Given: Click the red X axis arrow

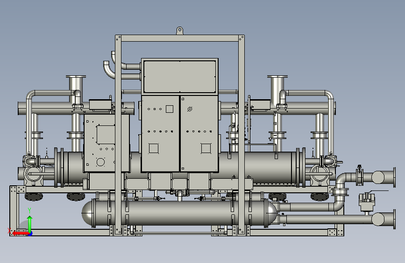Looking at the screenshot, I should (x=21, y=234).
